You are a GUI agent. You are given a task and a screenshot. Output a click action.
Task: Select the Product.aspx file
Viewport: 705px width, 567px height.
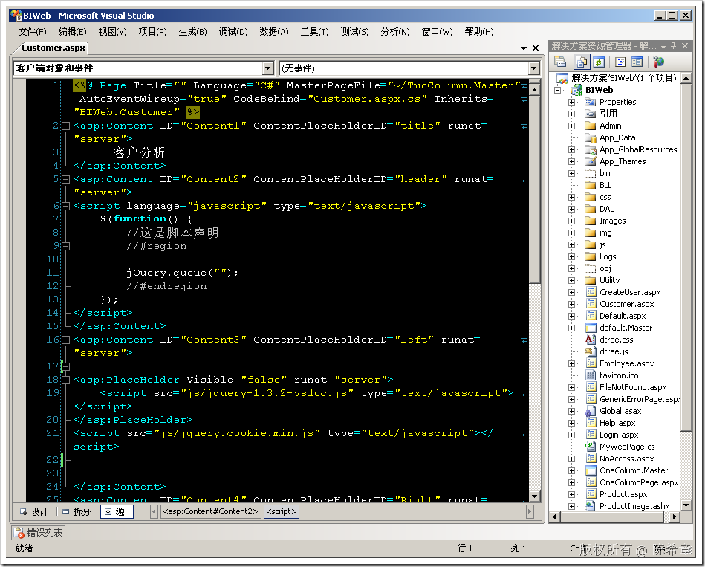(x=623, y=494)
